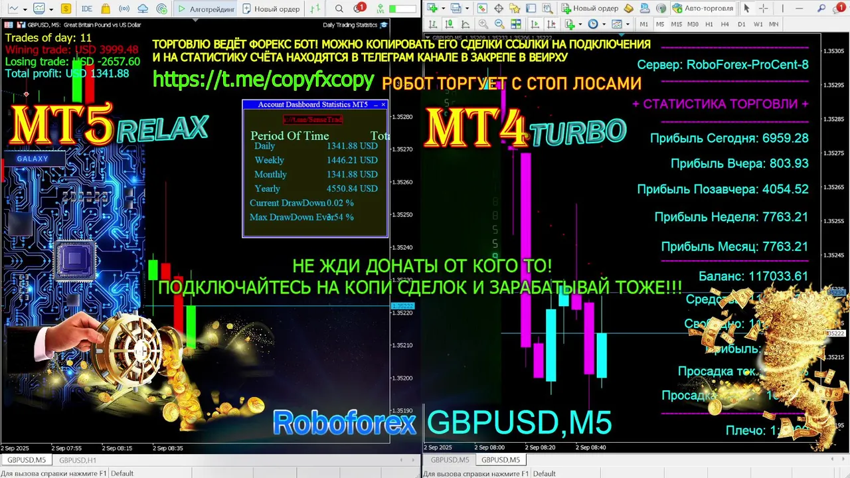Enable crosshair mode in MT4 toolbar

click(x=763, y=9)
